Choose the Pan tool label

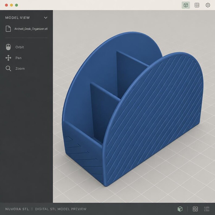point(18,58)
